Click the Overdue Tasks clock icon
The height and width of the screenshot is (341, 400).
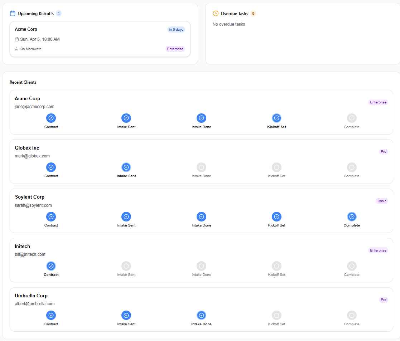[x=216, y=13]
